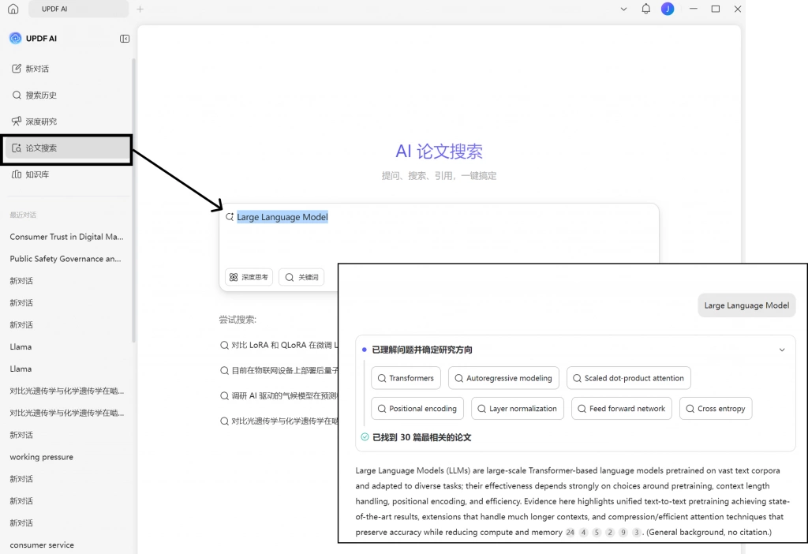The width and height of the screenshot is (808, 554).
Task: Open citation 9 in the answer
Action: tap(623, 533)
